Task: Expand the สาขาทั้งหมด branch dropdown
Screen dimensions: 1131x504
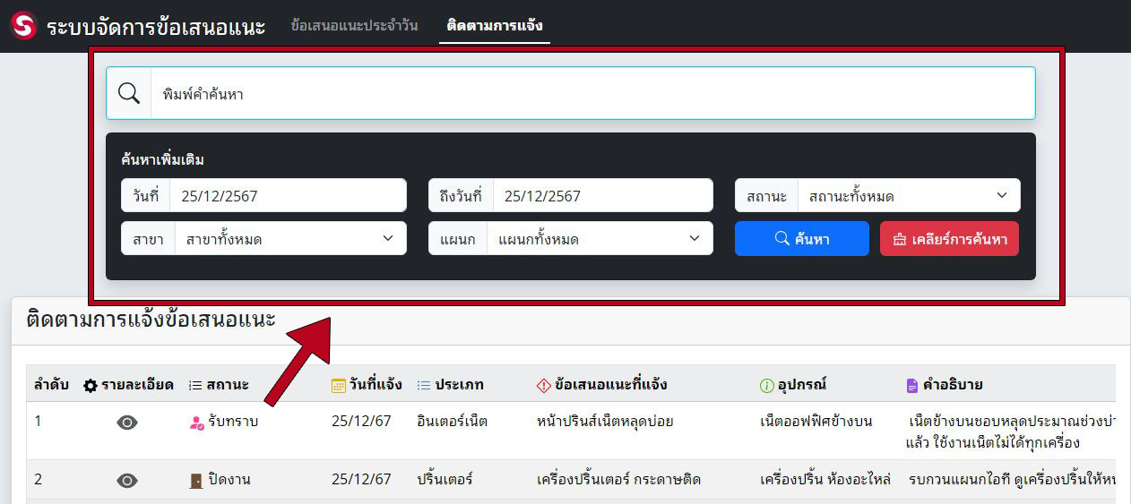Action: (289, 239)
